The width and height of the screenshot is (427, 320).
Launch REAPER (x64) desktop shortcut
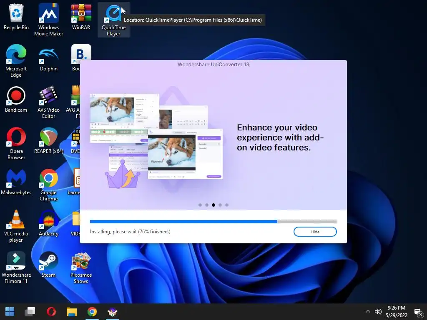click(x=48, y=141)
